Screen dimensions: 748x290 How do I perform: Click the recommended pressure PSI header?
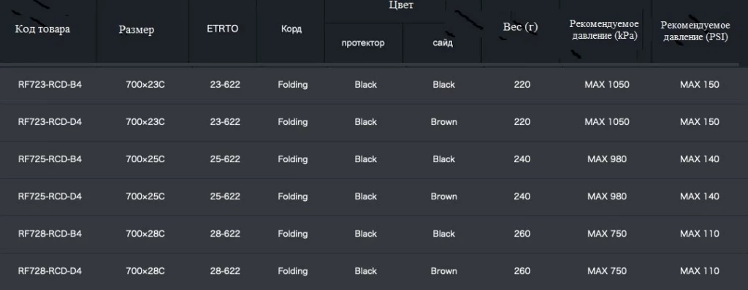click(x=695, y=31)
